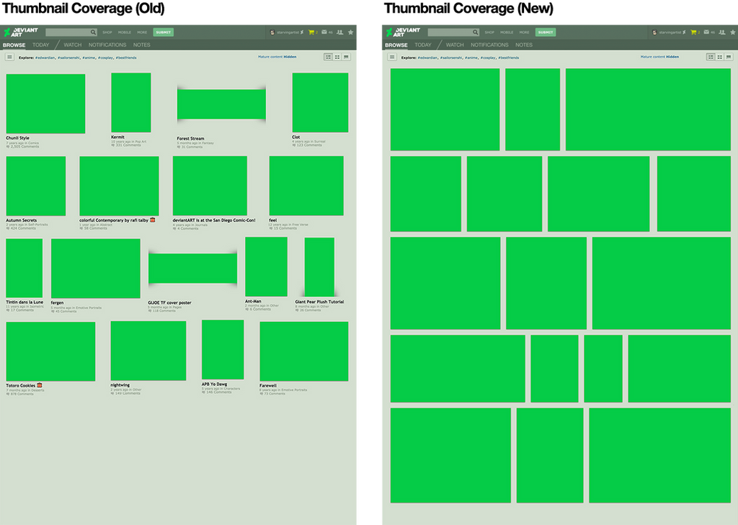The width and height of the screenshot is (738, 525).
Task: Expand the hamburger menu button in Old layout
Action: [x=9, y=57]
